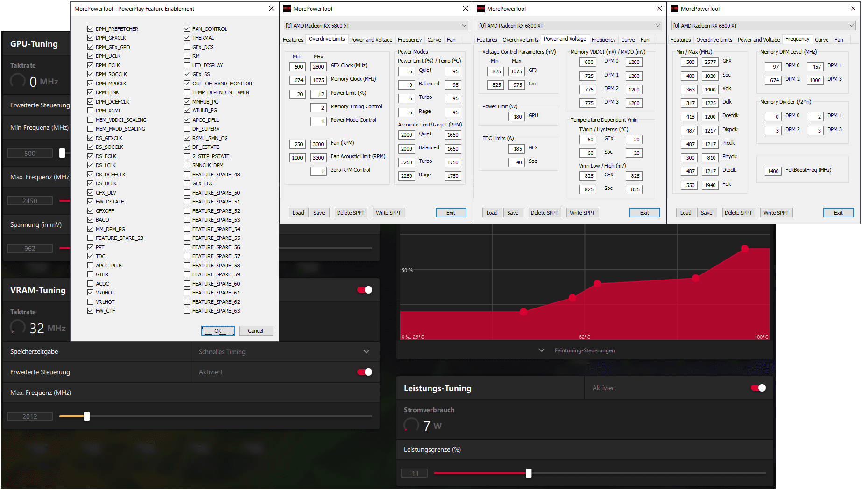Click Delete SPPT in the Power and Voltage window

(x=544, y=213)
